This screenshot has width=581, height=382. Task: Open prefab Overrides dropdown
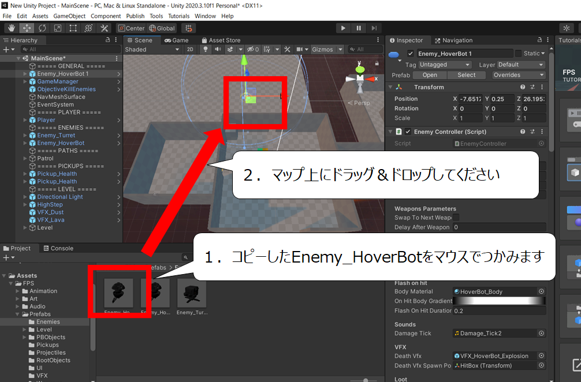coord(519,75)
